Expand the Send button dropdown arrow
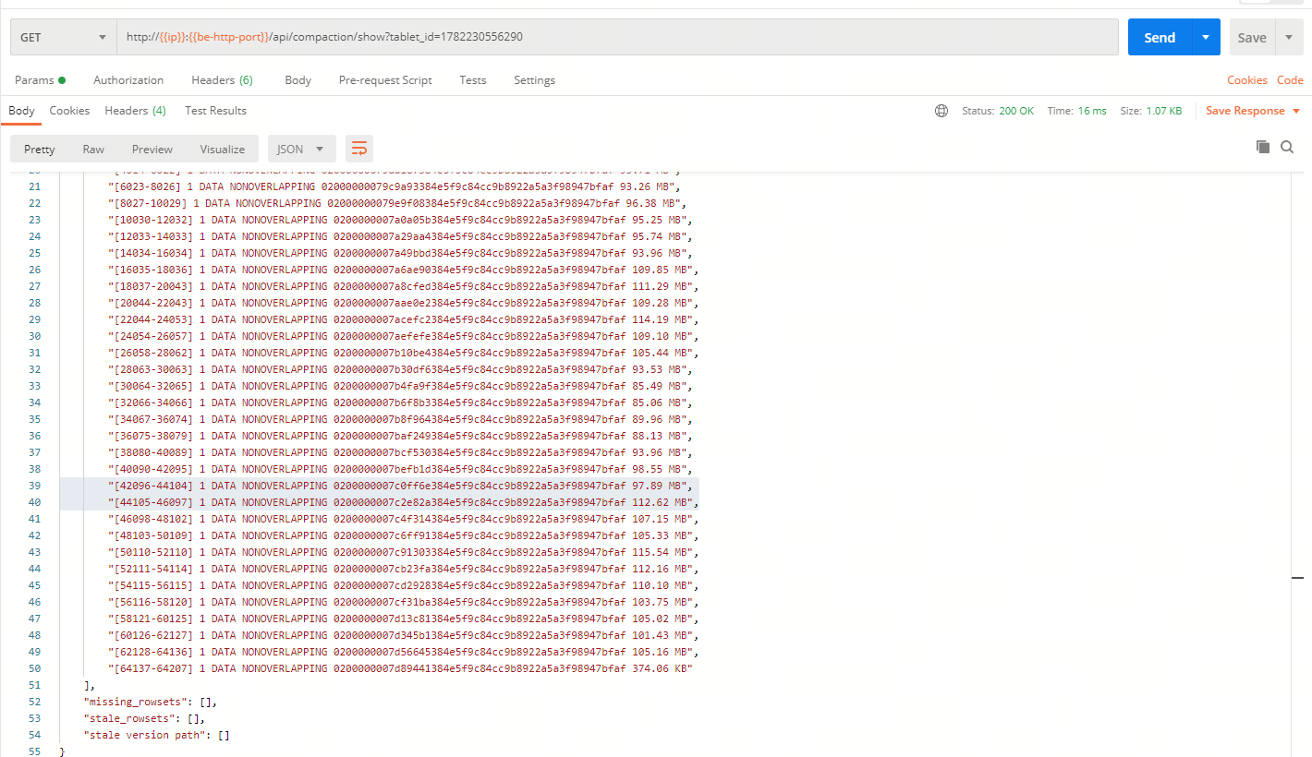The width and height of the screenshot is (1312, 757). coord(1206,38)
